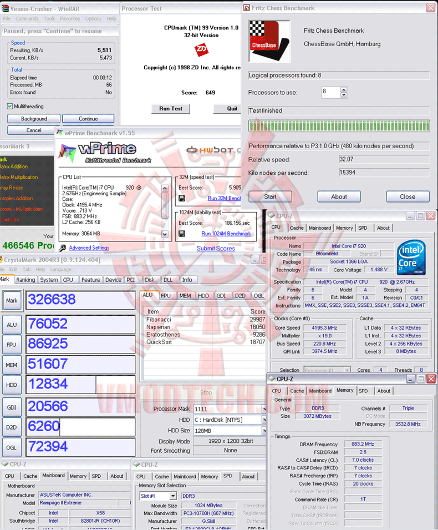The image size is (438, 530).
Task: Click the CPU-Z Mainboard window title icon
Action: point(5,464)
